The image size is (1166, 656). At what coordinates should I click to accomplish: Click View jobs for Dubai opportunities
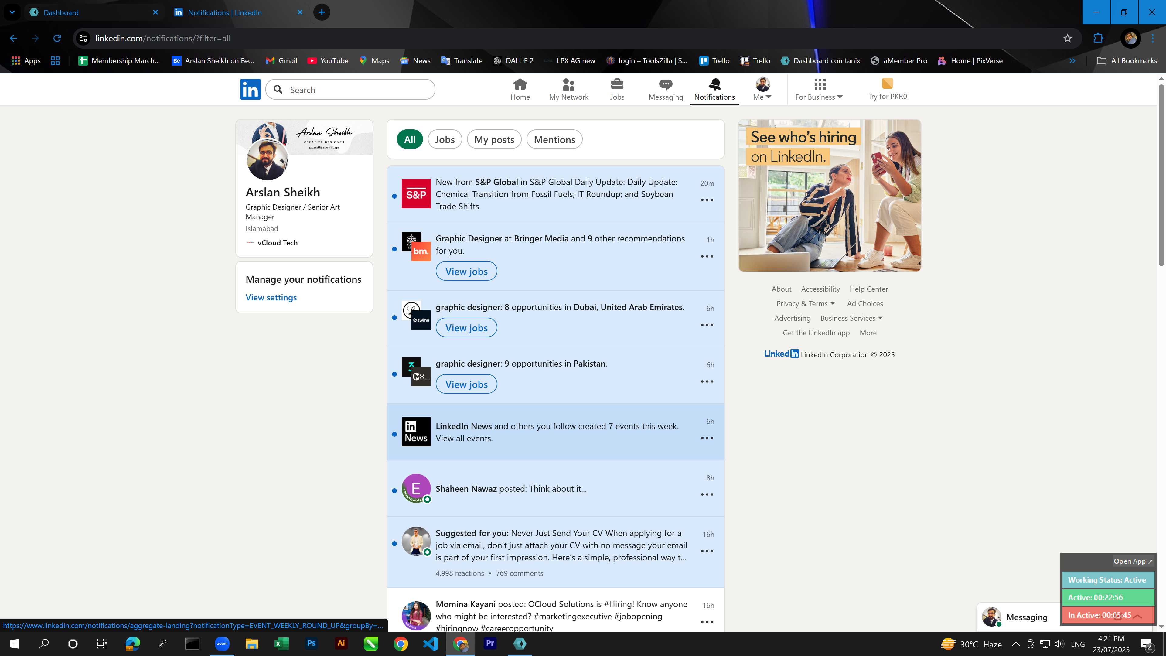(466, 328)
